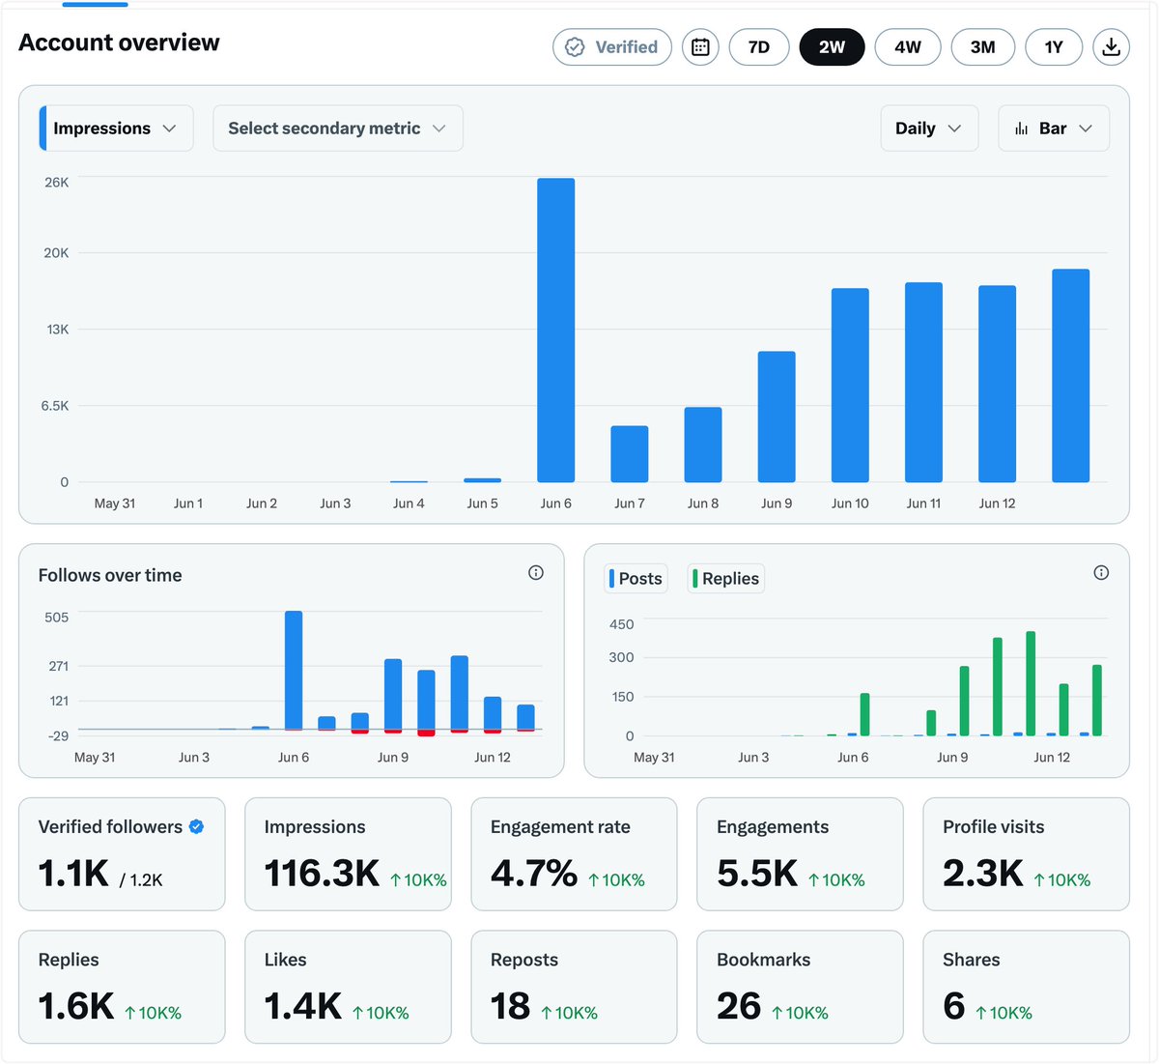
Task: Open the Select secondary metric dropdown
Action: click(x=338, y=129)
